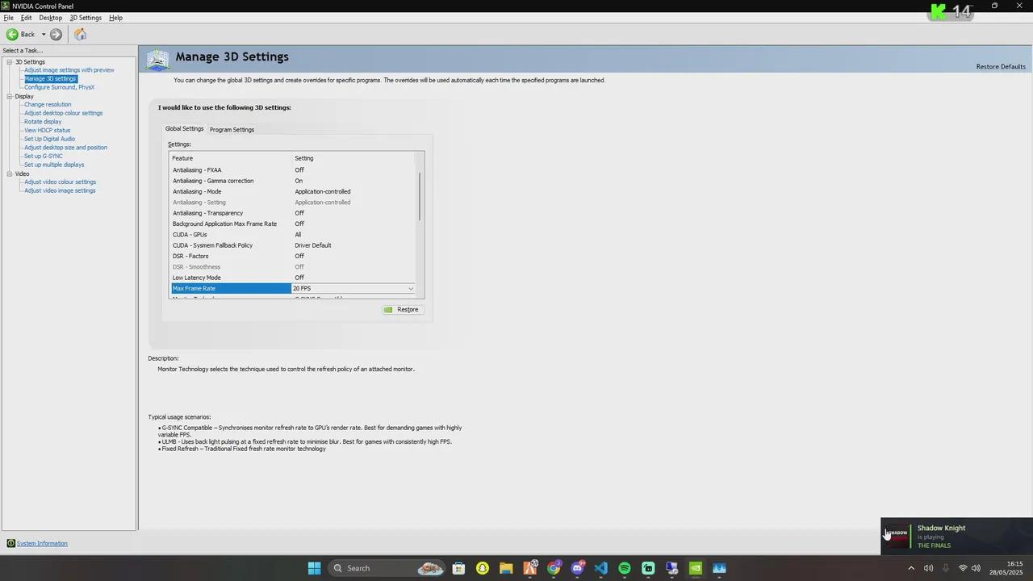Open Adjust desktop colour settings
Screen dimensions: 1033x581
point(63,113)
